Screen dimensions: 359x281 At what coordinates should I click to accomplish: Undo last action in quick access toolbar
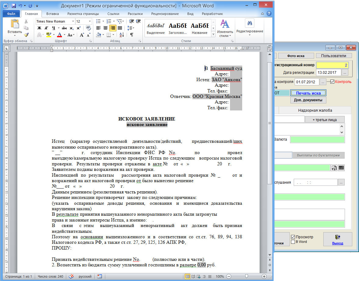point(20,6)
